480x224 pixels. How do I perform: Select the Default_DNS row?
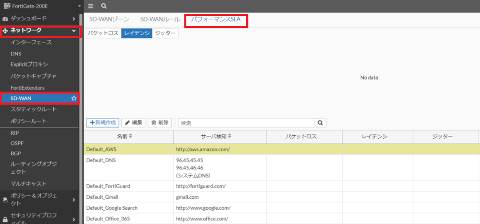coord(282,168)
